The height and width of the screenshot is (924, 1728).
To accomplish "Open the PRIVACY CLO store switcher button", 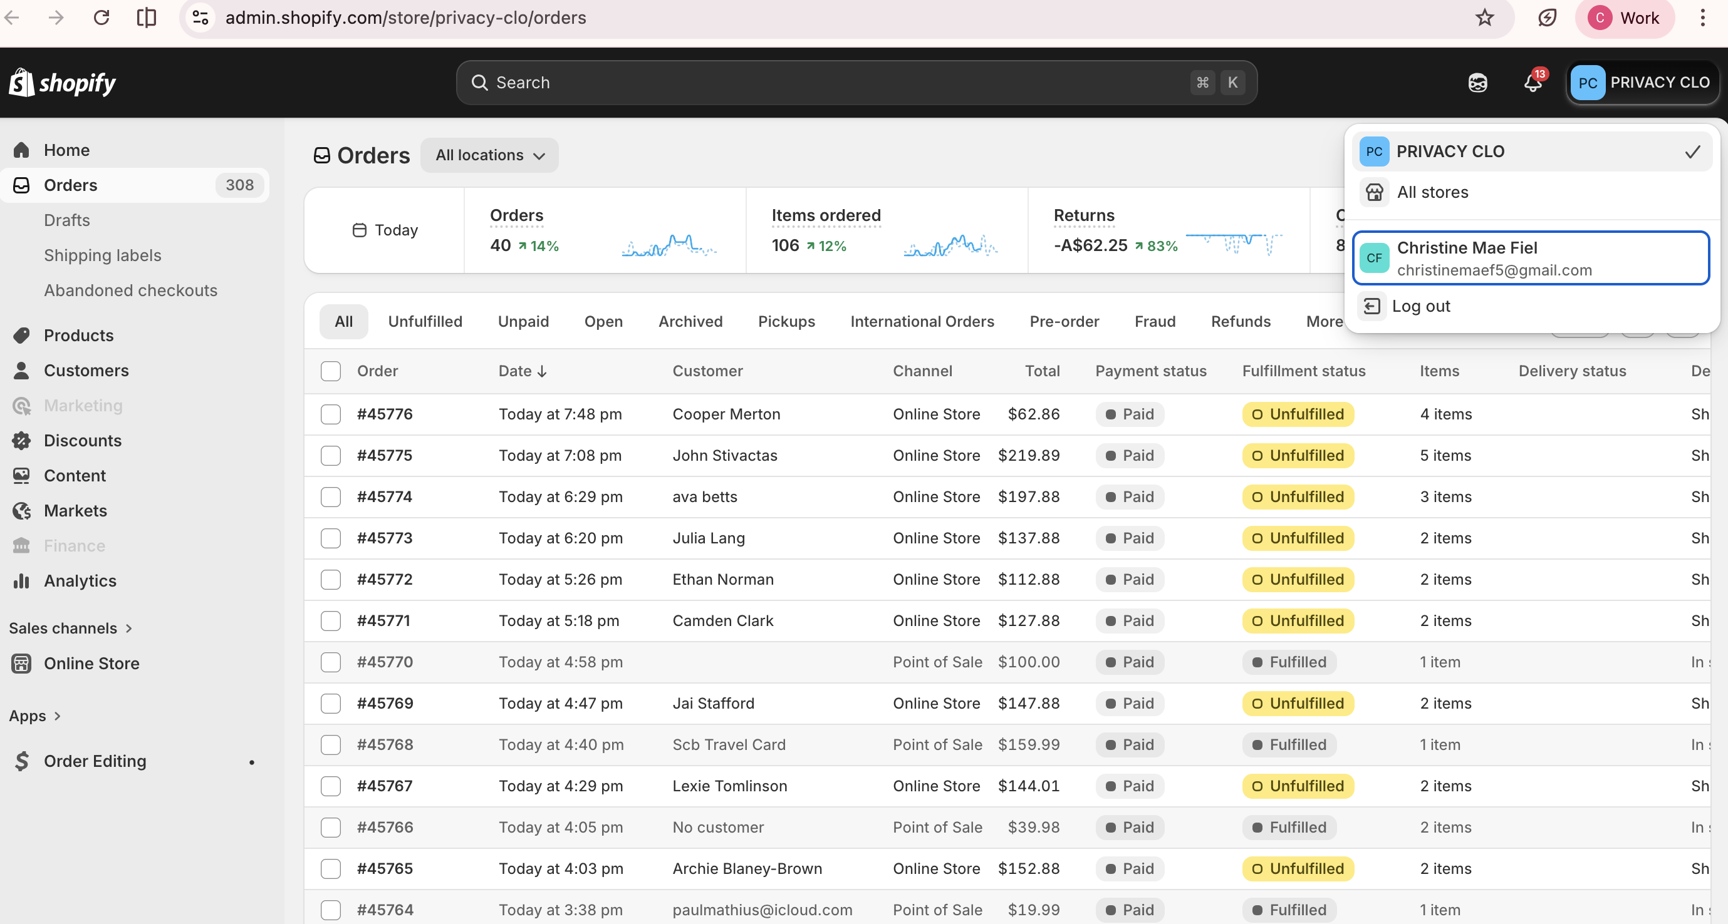I will pyautogui.click(x=1642, y=83).
